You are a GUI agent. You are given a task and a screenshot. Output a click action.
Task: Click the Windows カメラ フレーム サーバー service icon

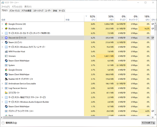tap(6, 47)
